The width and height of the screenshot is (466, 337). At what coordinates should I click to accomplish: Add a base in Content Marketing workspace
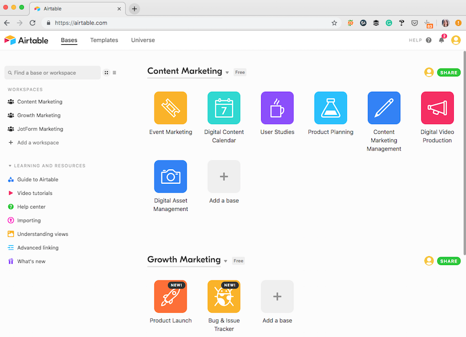coord(224,177)
